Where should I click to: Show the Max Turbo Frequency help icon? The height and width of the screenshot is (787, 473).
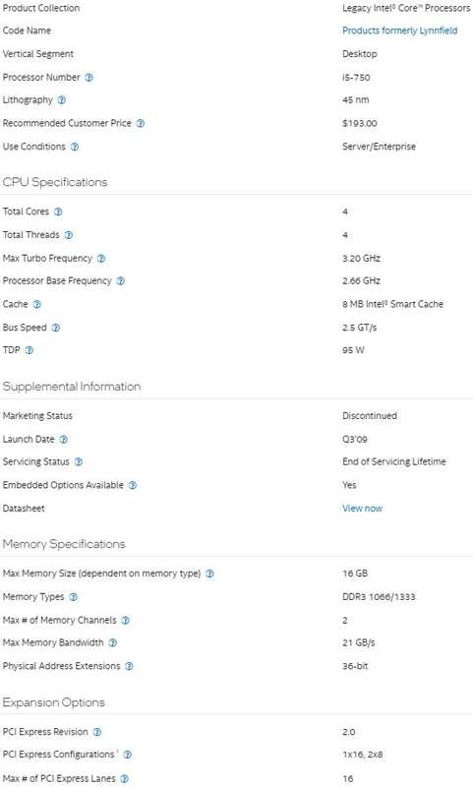click(101, 259)
